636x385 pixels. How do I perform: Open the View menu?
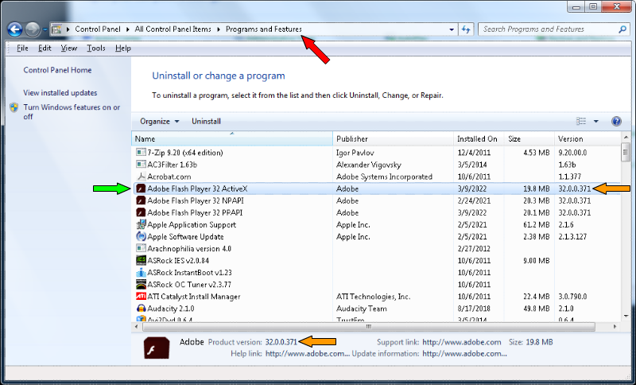(69, 49)
